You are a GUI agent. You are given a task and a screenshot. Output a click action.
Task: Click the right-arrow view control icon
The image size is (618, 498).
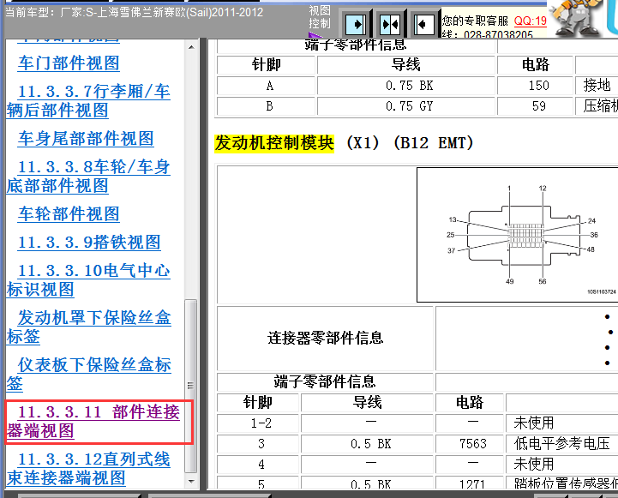click(x=356, y=25)
